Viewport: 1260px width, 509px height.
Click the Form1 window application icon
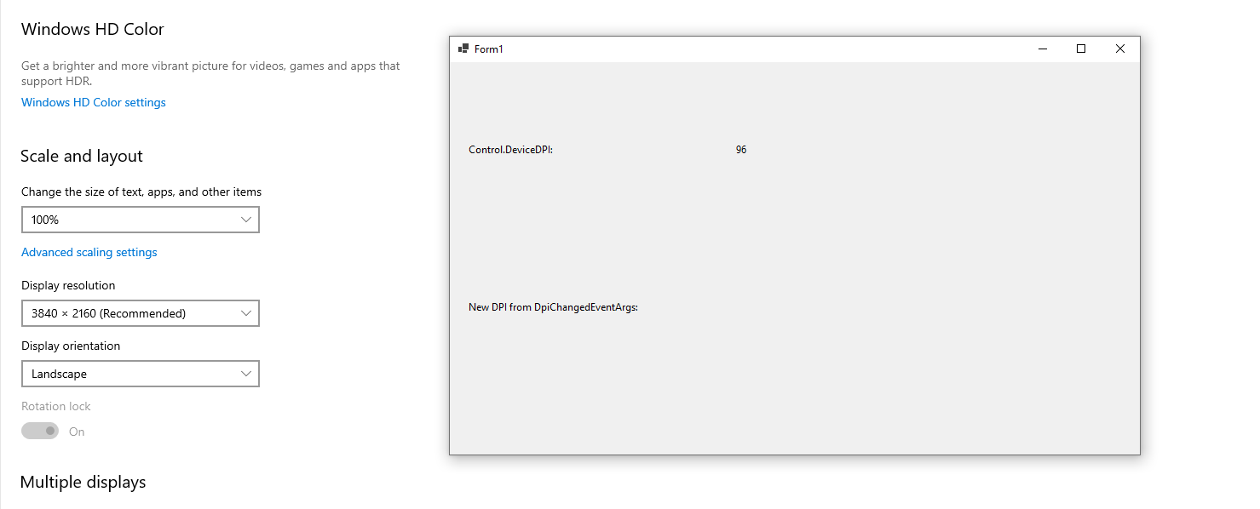[x=463, y=49]
